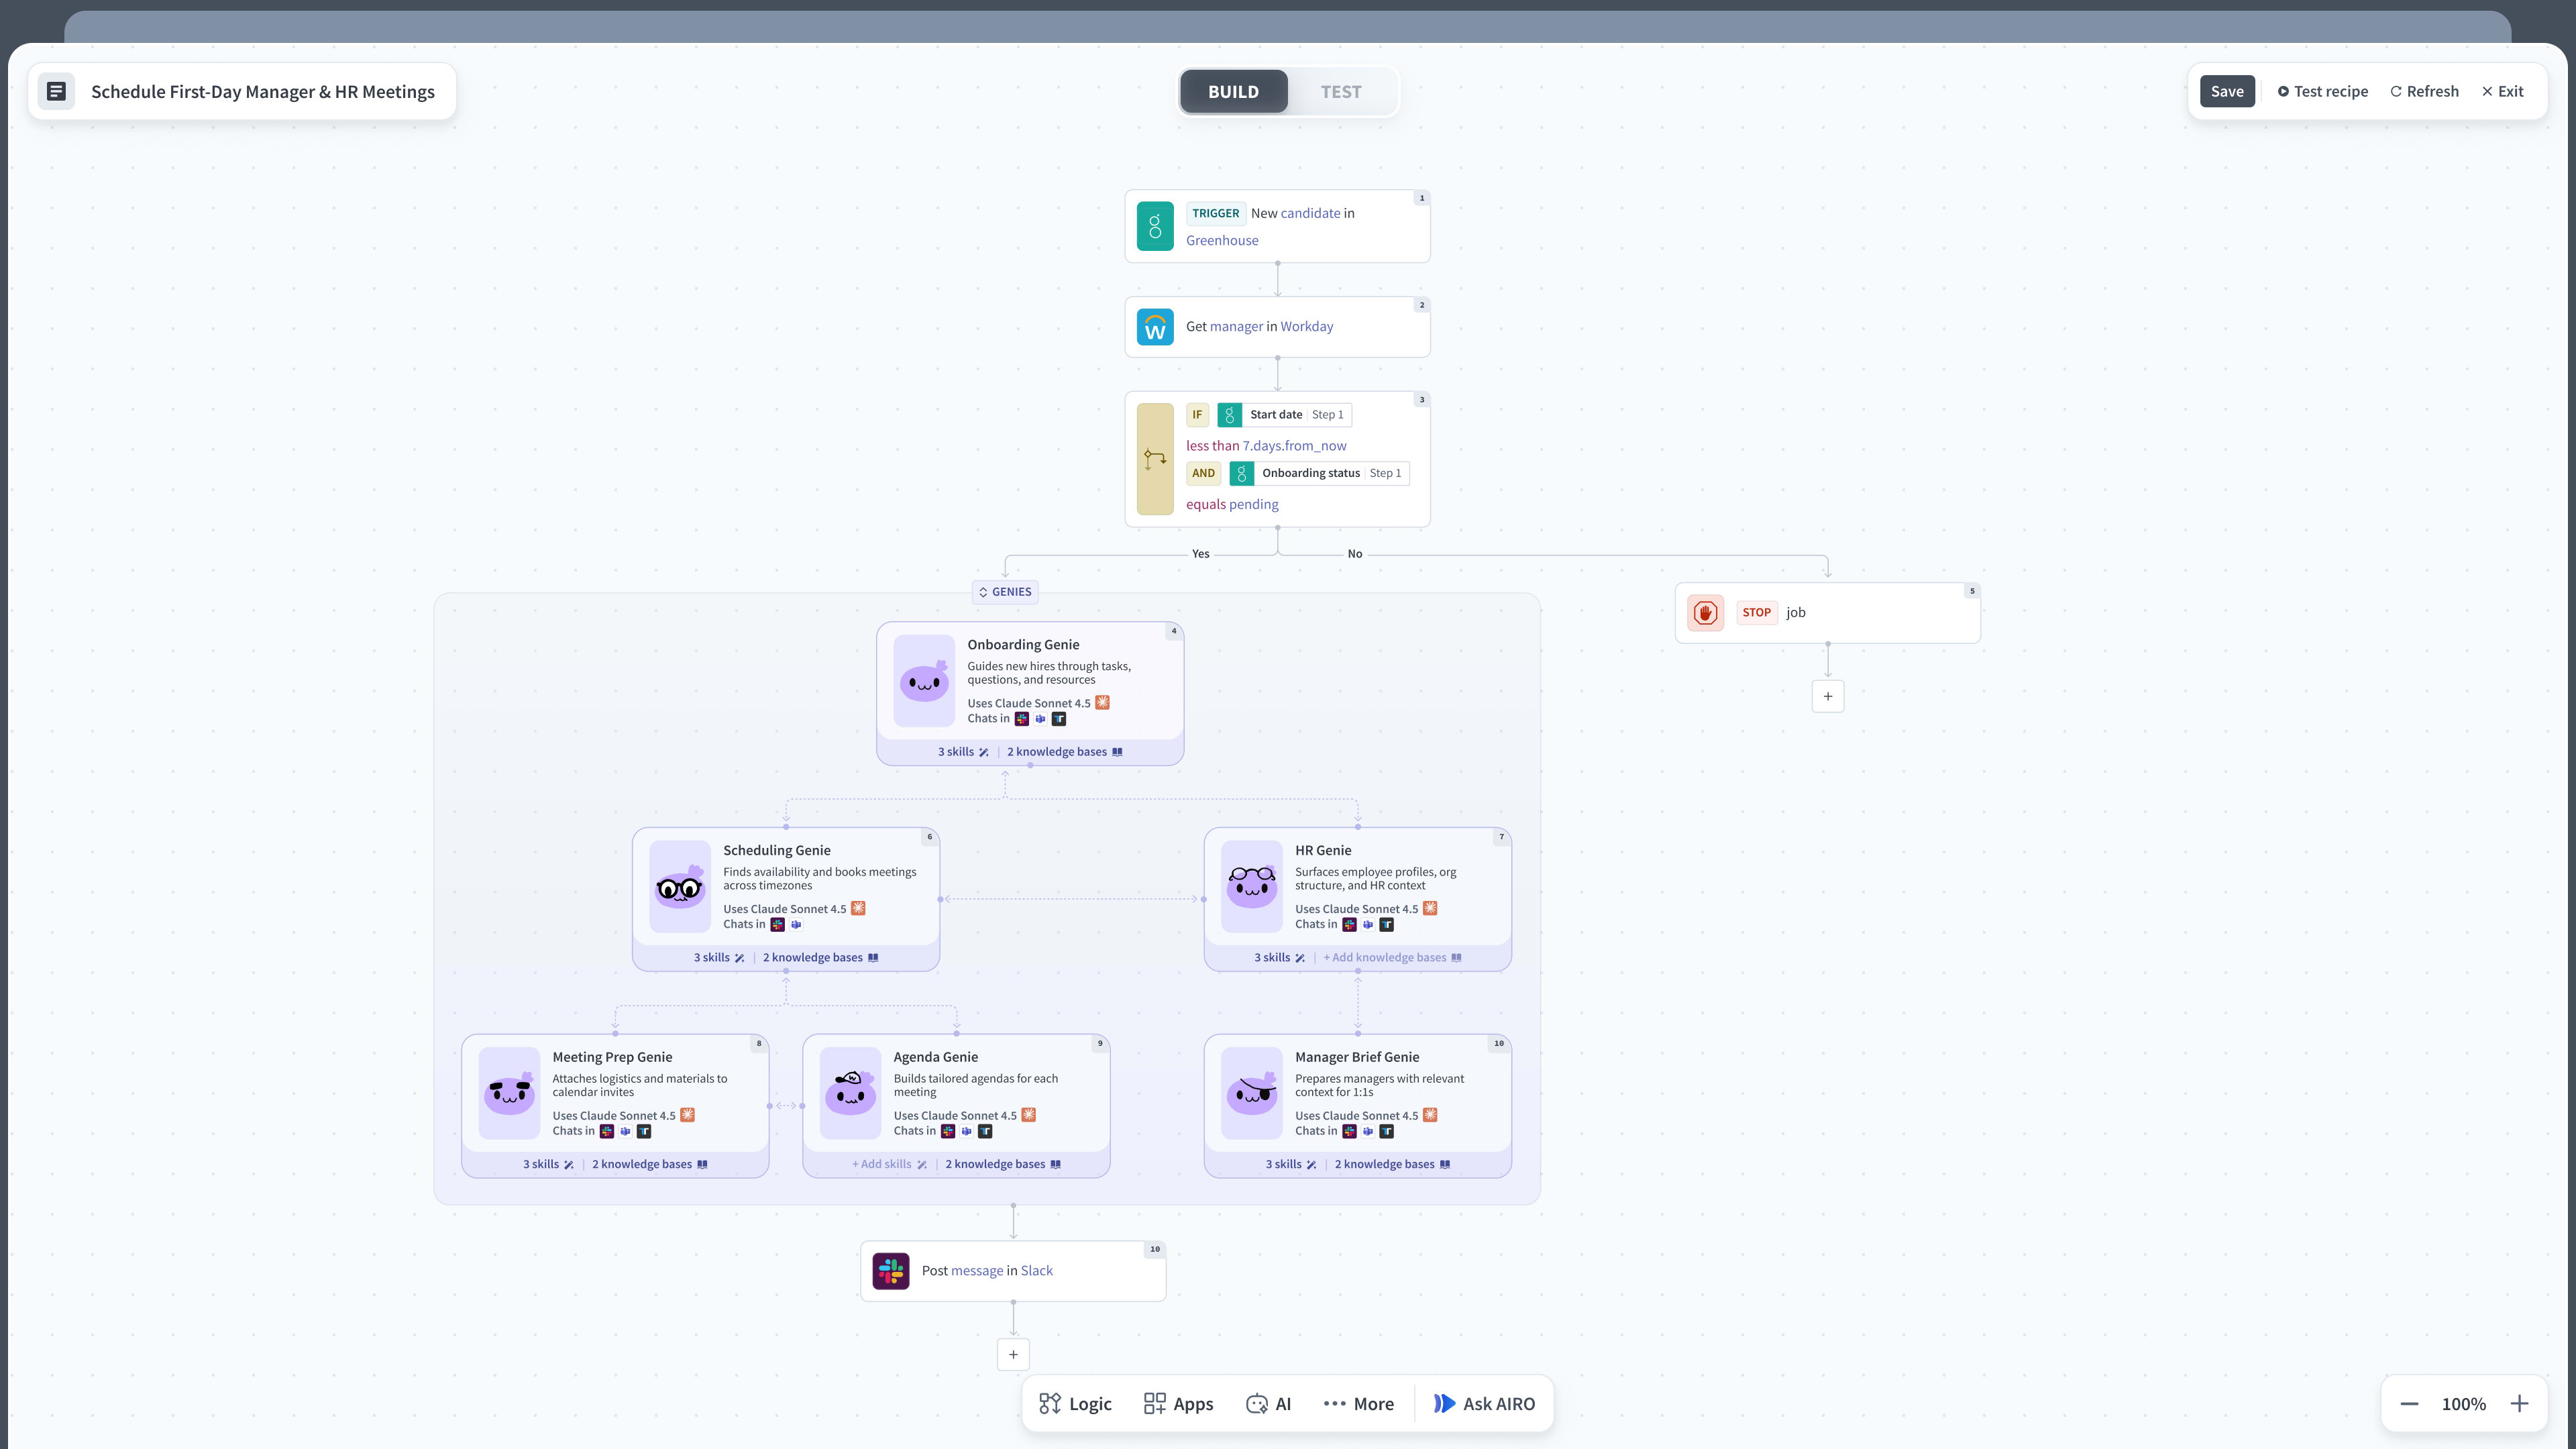The image size is (2576, 1449).
Task: Zoom in with the plus control
Action: [2519, 1404]
